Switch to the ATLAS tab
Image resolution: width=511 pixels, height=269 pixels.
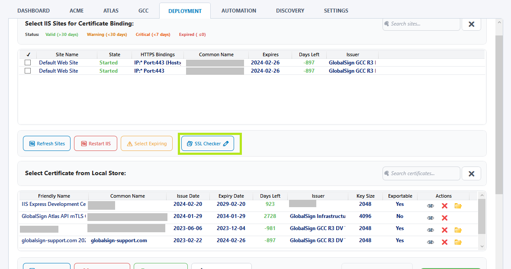point(111,11)
